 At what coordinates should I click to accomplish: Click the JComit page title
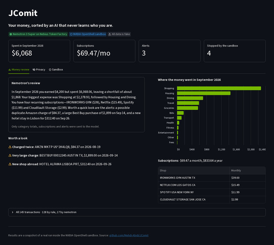pos(23,13)
